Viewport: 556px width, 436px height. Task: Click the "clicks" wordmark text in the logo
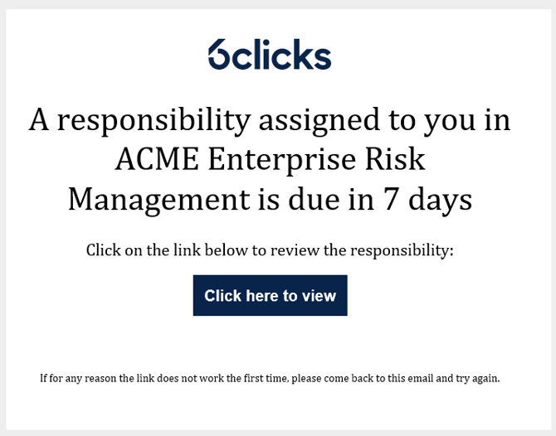click(x=281, y=55)
